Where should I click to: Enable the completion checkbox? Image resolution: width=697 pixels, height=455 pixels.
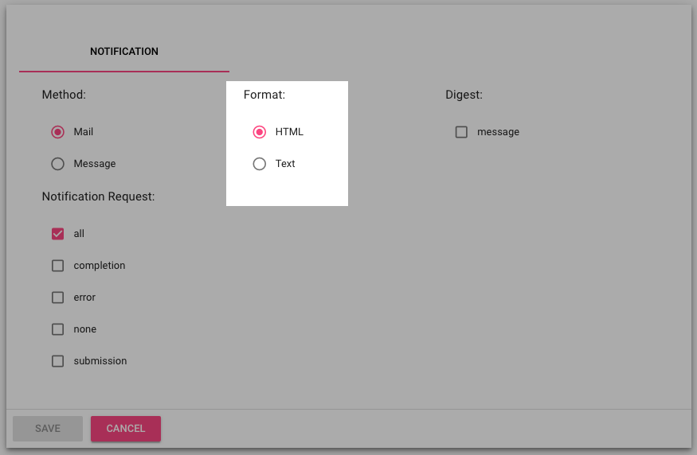57,266
